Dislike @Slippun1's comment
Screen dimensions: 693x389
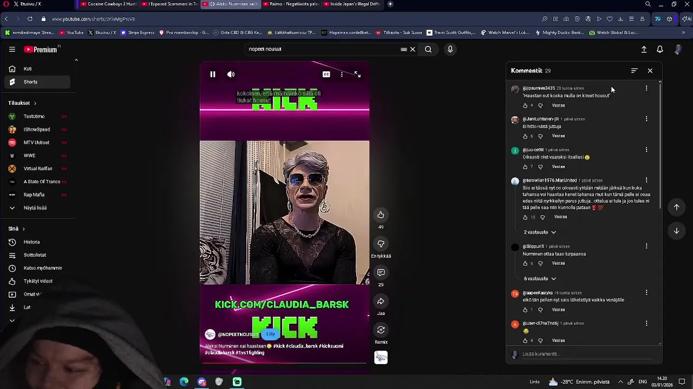540,264
